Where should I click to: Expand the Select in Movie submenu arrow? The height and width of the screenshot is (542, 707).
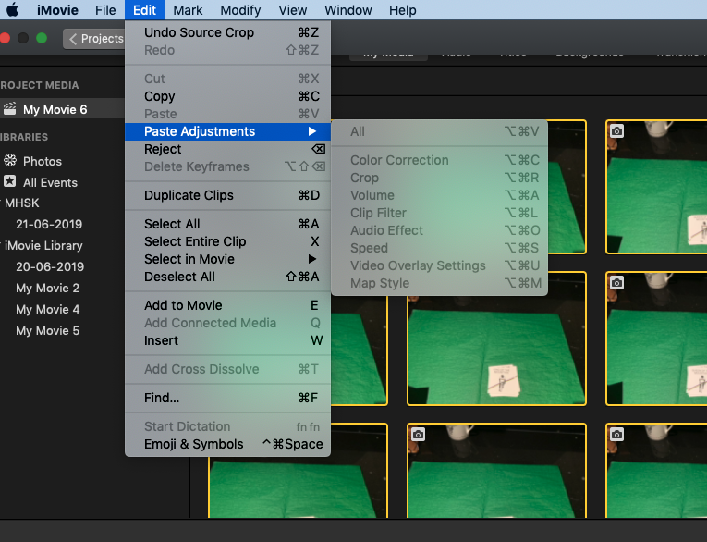tap(312, 259)
